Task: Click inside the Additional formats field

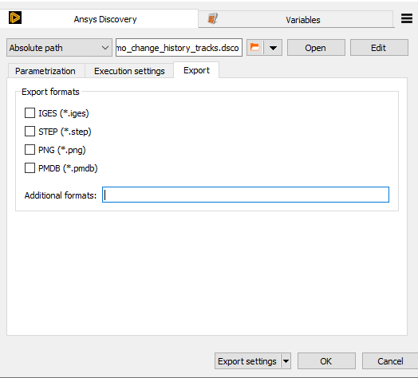Action: (246, 195)
